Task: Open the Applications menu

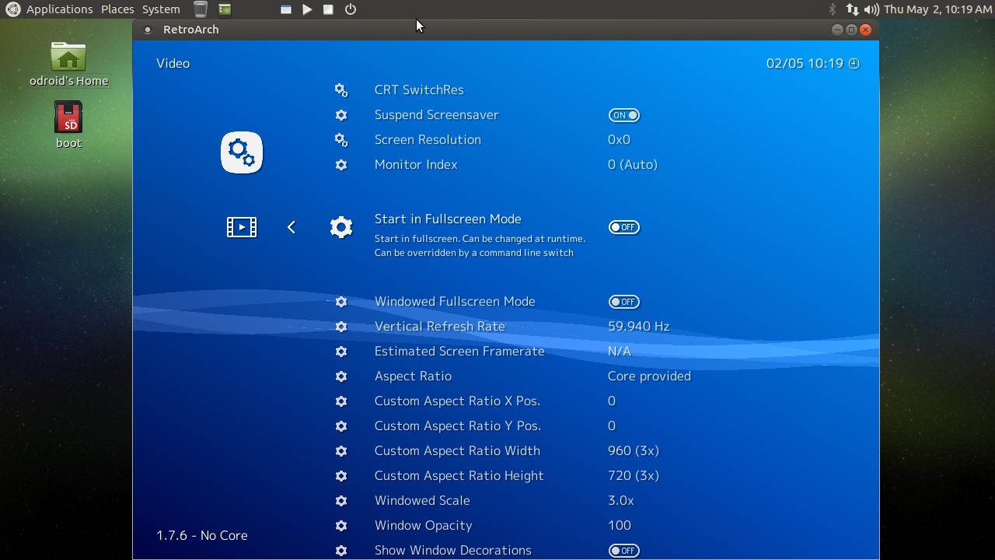Action: click(x=60, y=9)
